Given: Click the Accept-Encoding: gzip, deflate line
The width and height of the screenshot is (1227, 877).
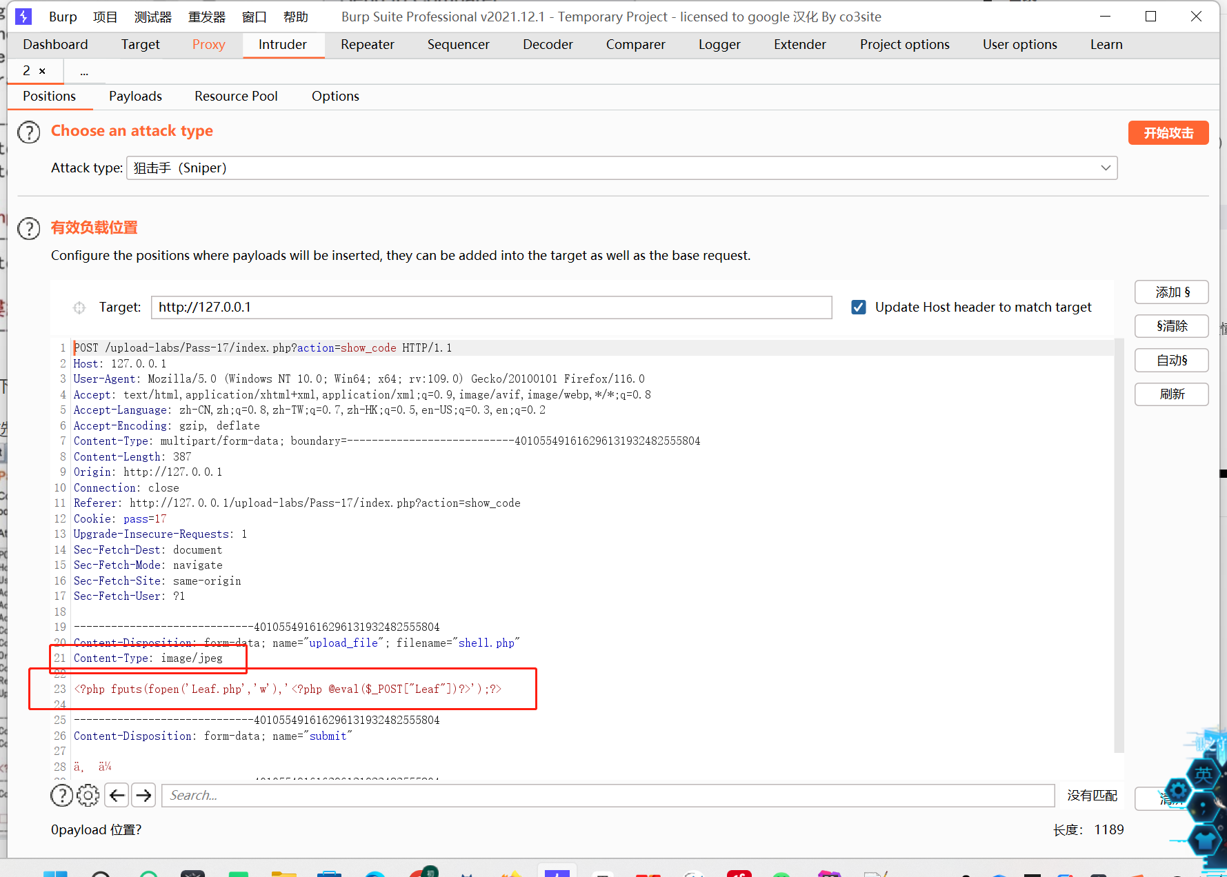Looking at the screenshot, I should (x=166, y=426).
